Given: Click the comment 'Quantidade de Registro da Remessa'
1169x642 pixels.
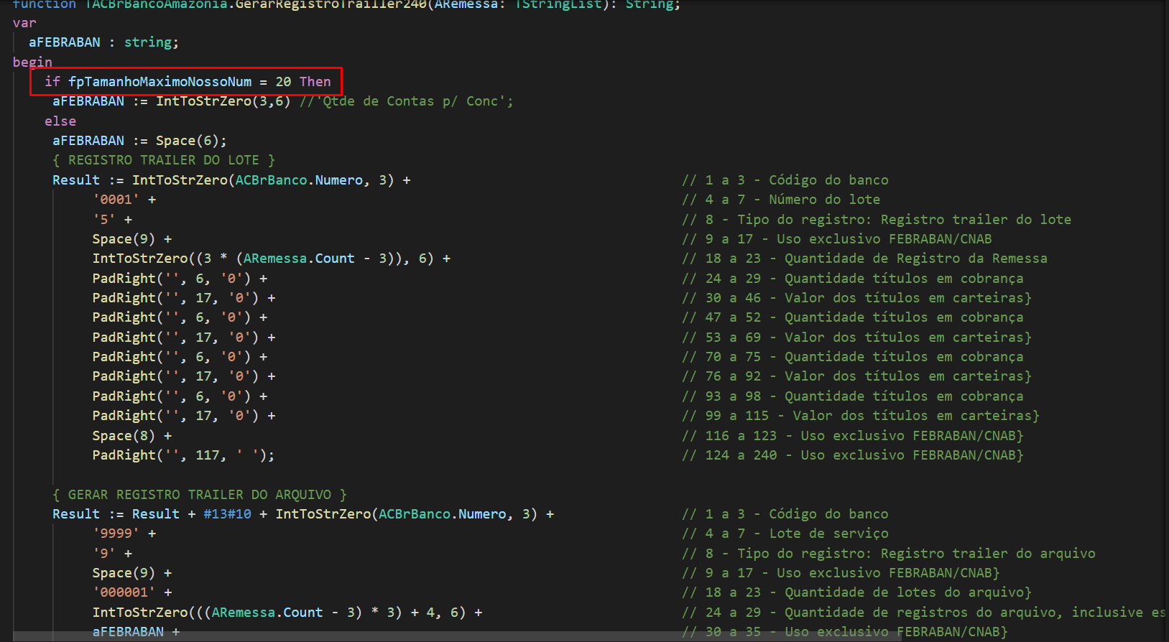Looking at the screenshot, I should click(916, 259).
